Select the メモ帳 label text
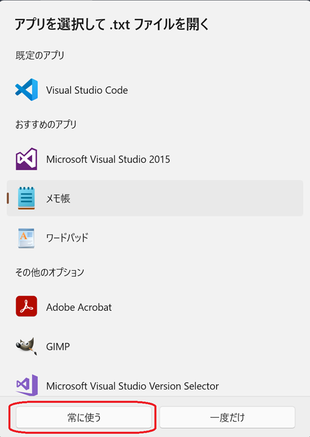 pos(58,198)
